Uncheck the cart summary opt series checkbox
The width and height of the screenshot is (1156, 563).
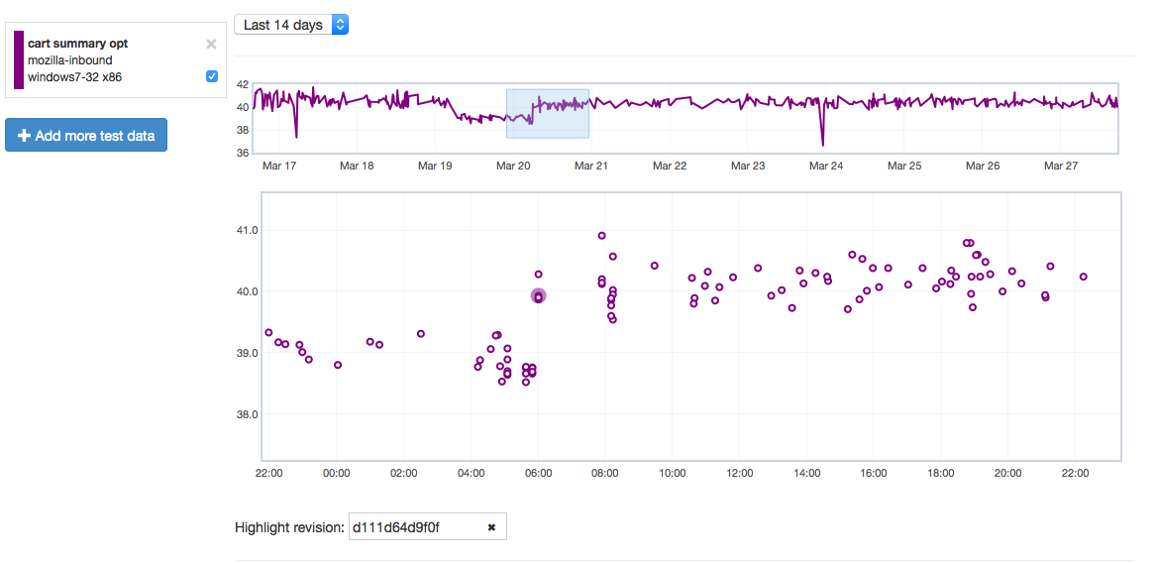tap(211, 76)
